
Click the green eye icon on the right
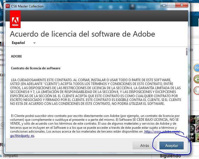click(196, 79)
